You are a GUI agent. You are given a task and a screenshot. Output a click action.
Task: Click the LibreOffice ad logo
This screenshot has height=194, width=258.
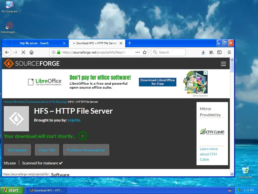tap(45, 82)
